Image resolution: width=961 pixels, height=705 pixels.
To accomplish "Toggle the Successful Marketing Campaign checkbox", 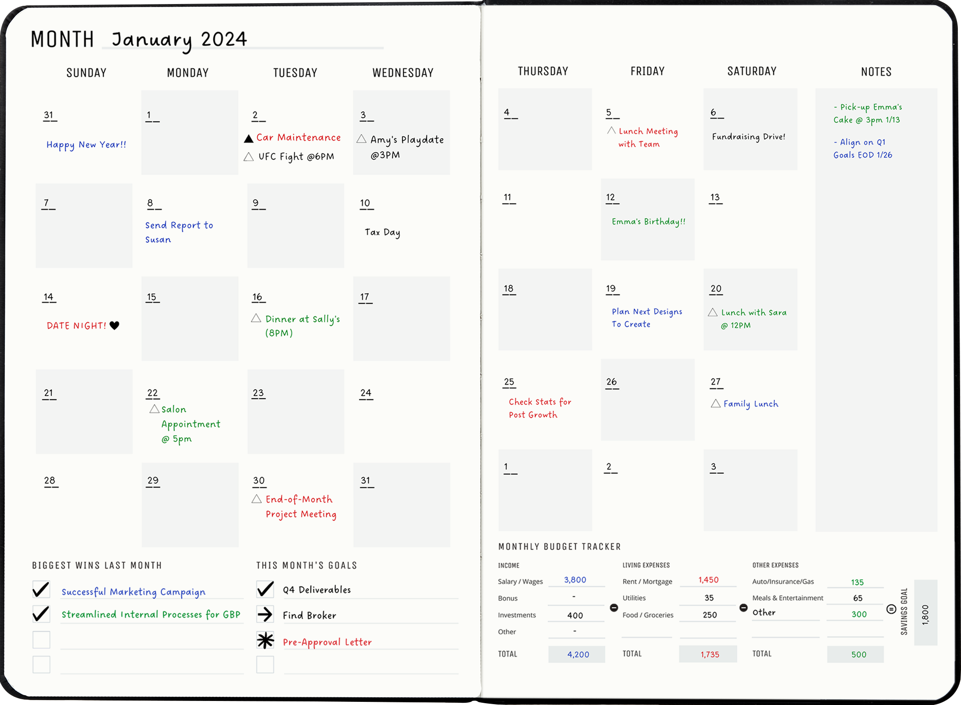I will tap(41, 590).
